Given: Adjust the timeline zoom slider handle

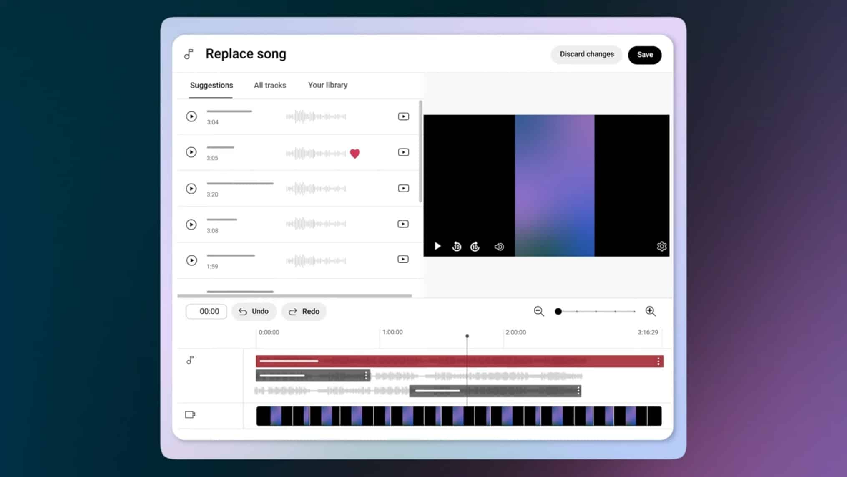Looking at the screenshot, I should click(558, 311).
